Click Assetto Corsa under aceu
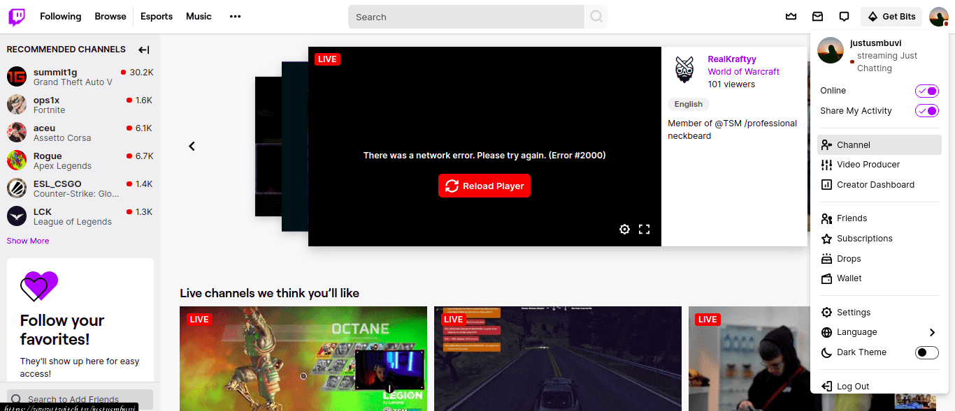This screenshot has width=955, height=411. pos(62,138)
